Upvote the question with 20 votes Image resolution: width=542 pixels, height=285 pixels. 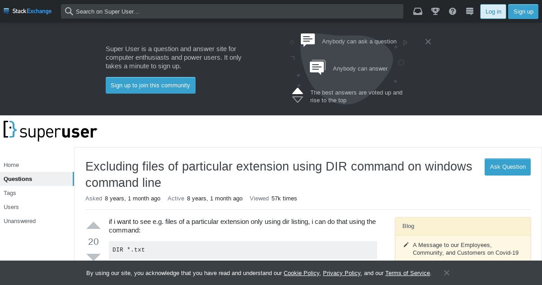(x=93, y=226)
